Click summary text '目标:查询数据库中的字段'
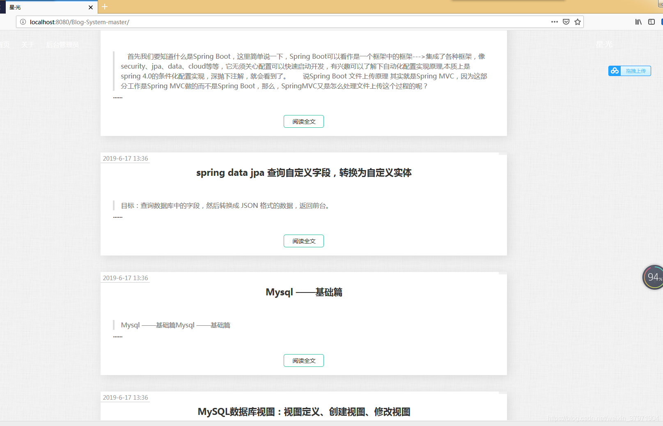Image resolution: width=663 pixels, height=426 pixels. pos(226,205)
